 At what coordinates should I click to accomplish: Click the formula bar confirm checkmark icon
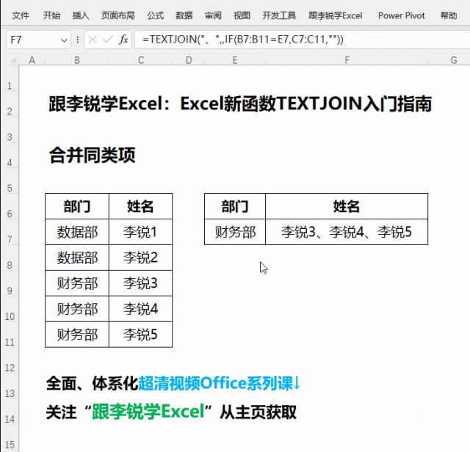(x=108, y=40)
